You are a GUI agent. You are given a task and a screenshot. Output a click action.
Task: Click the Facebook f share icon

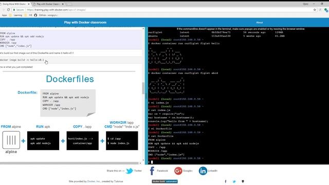152,171
